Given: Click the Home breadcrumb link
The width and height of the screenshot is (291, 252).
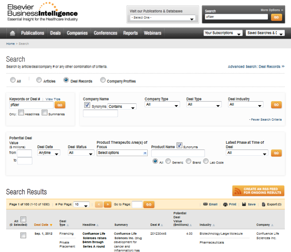Looking at the screenshot, I should (x=11, y=44).
